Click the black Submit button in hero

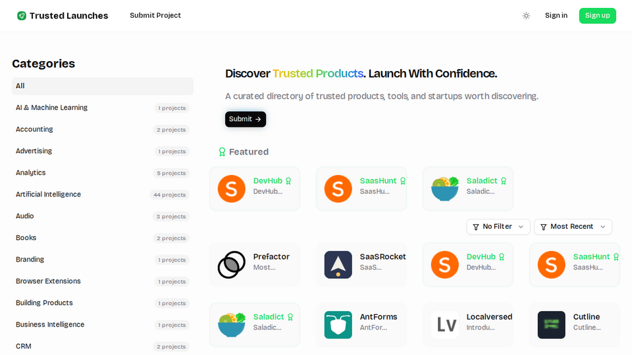coord(246,119)
